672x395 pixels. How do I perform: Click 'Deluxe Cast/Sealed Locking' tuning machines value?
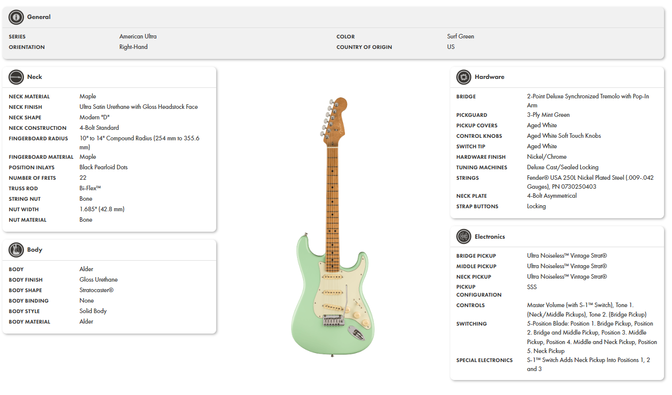(563, 167)
